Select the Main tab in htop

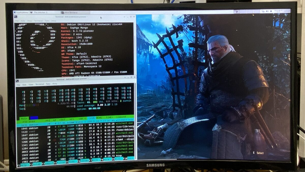pyautogui.click(x=24, y=118)
